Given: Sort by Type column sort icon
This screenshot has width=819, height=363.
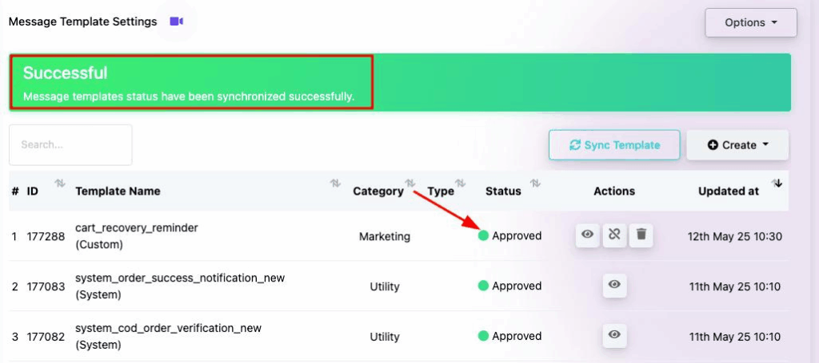Looking at the screenshot, I should [461, 184].
